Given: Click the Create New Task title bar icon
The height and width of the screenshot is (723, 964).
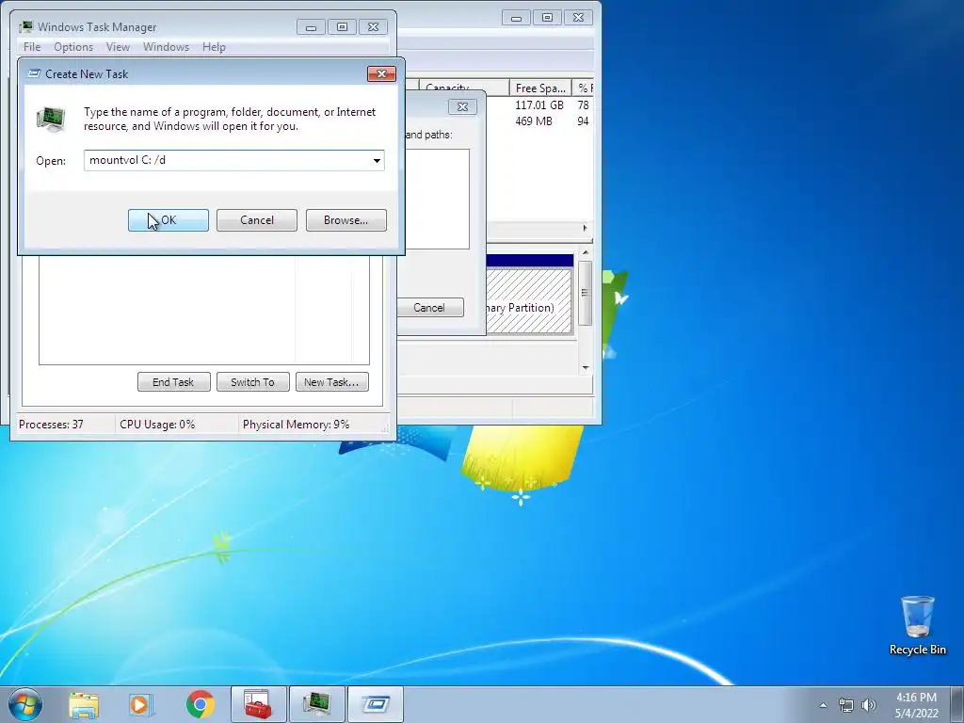Looking at the screenshot, I should point(35,73).
